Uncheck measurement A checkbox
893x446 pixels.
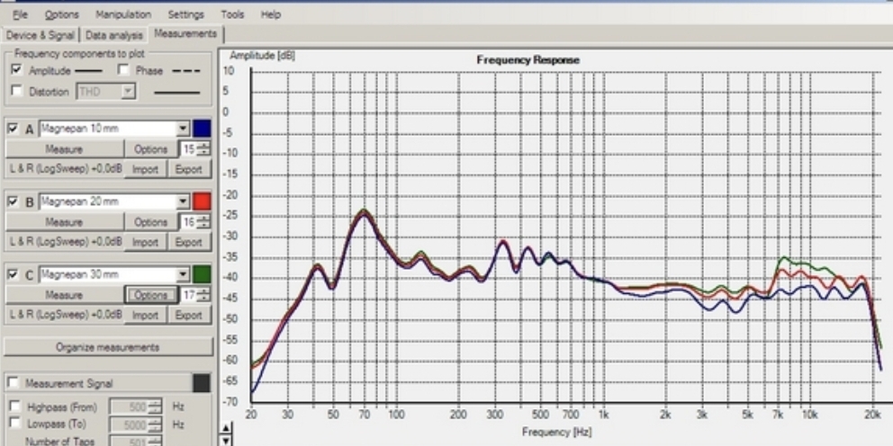[x=13, y=129]
